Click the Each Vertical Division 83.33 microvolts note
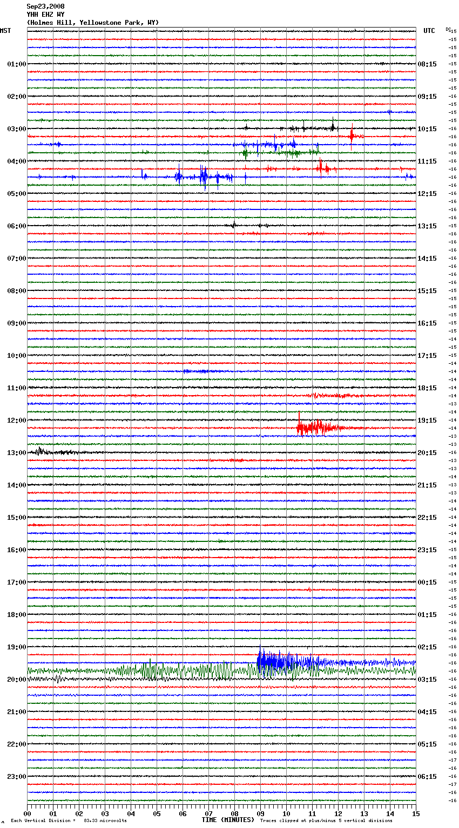459x828 pixels. [69, 821]
